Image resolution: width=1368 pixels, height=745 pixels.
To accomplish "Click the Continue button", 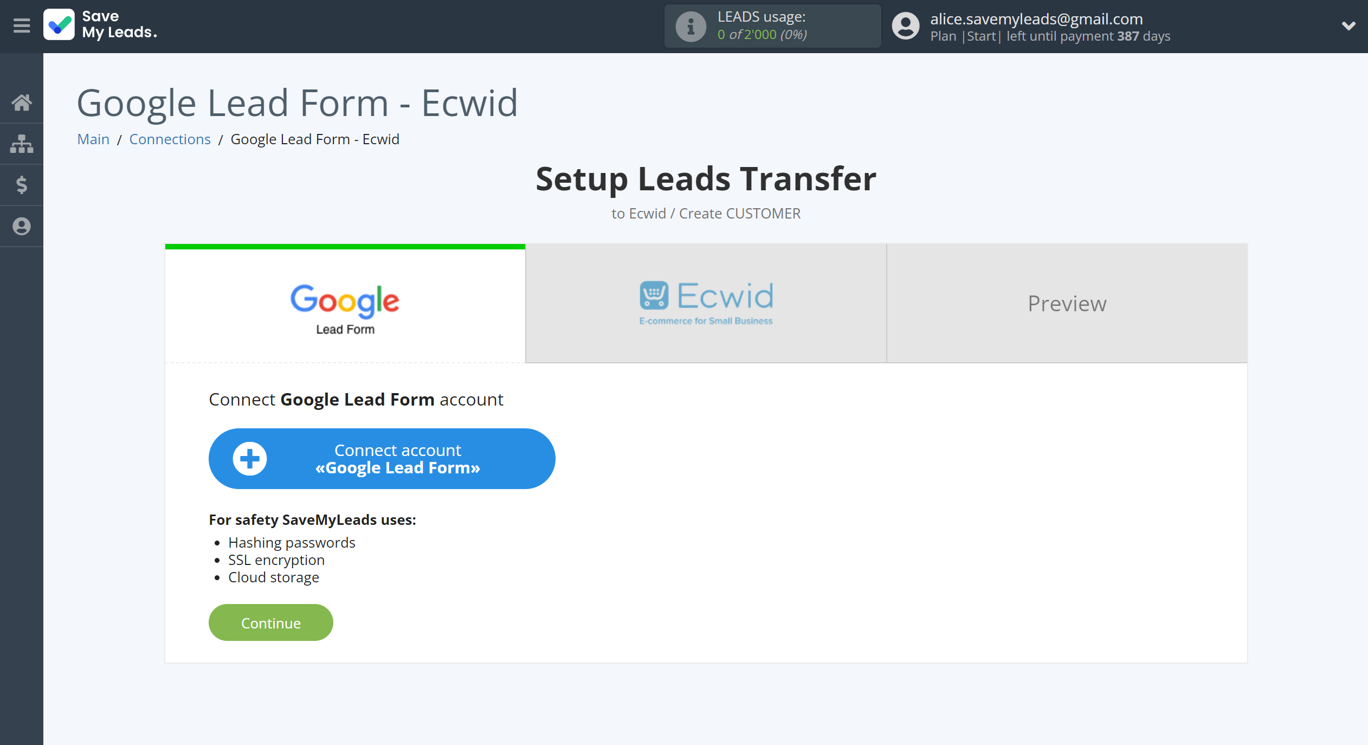I will 270,622.
